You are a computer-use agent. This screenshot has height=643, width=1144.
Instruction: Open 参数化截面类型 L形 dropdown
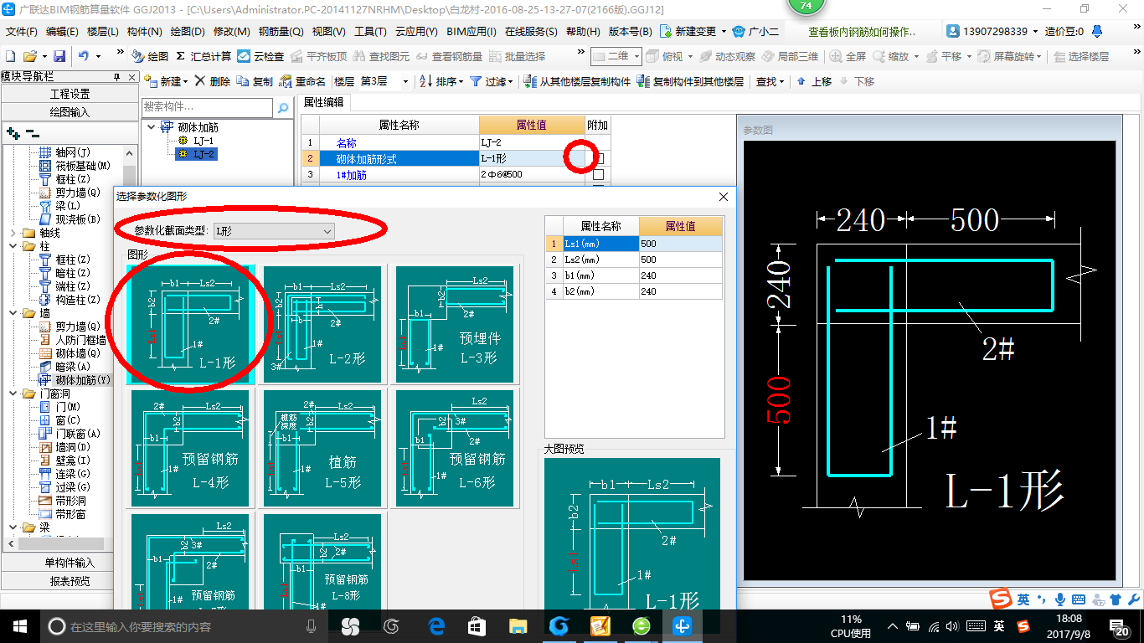coord(274,230)
